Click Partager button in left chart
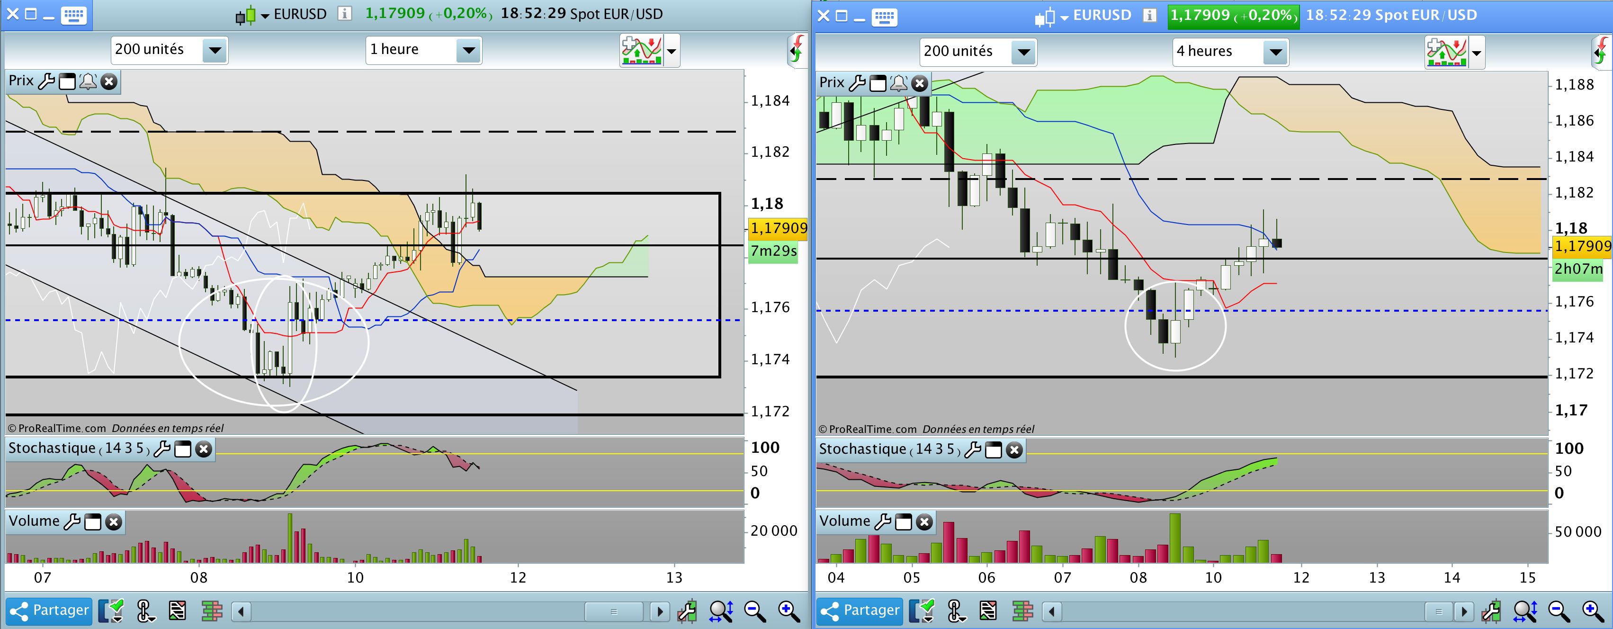 [x=49, y=611]
